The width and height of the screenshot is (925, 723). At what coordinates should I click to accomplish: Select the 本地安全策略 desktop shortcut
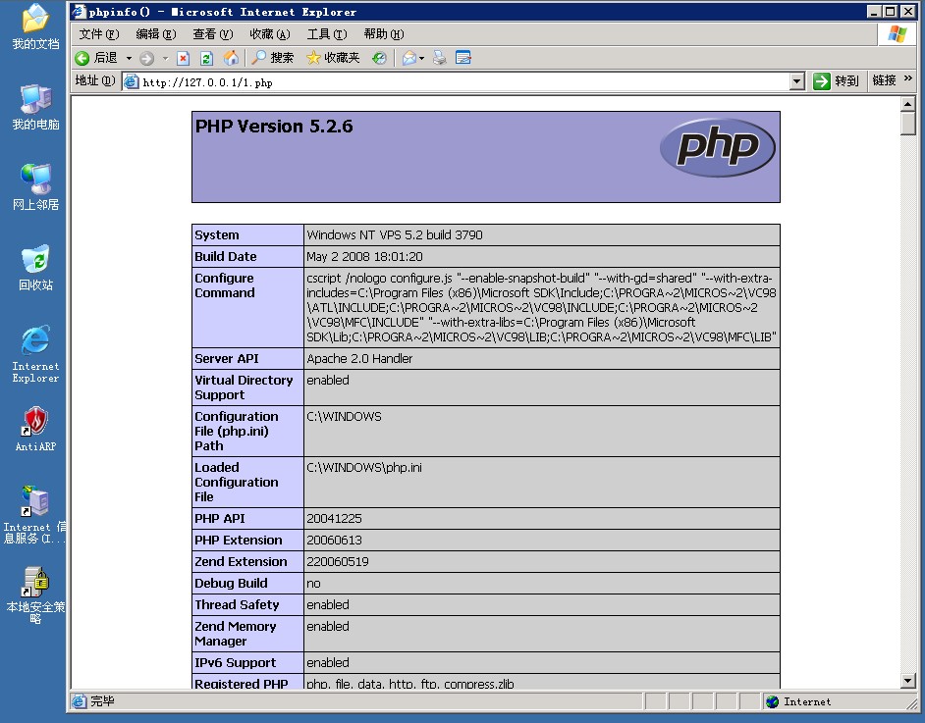pos(35,595)
